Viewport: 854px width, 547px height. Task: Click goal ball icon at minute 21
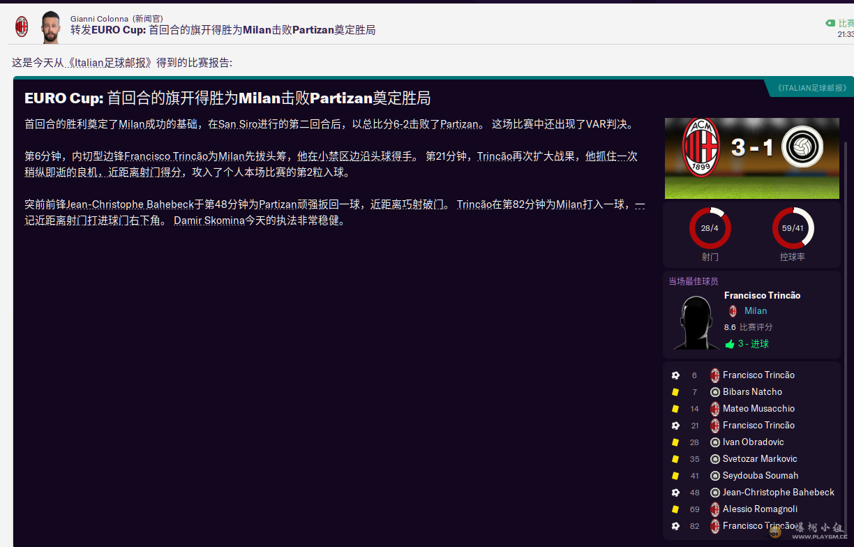[x=675, y=426]
